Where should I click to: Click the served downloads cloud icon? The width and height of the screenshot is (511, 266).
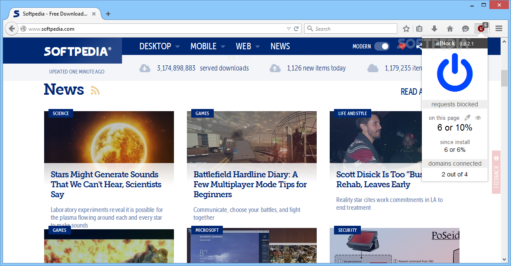[145, 68]
